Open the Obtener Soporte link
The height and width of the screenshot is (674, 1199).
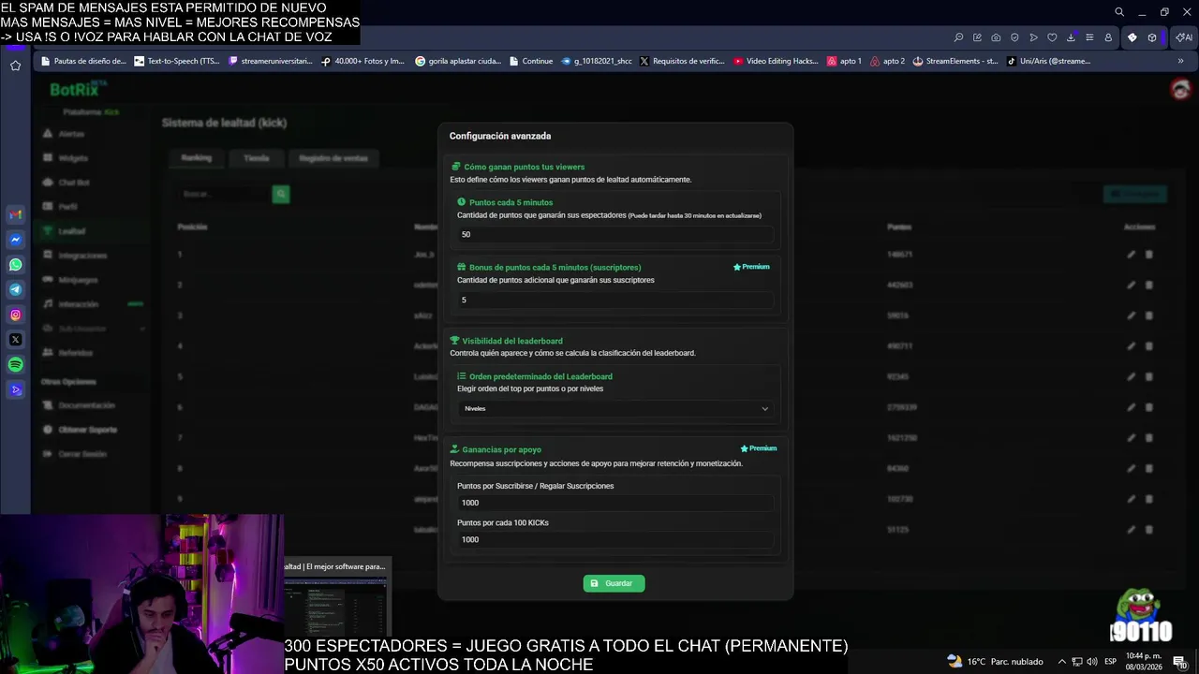(x=87, y=430)
